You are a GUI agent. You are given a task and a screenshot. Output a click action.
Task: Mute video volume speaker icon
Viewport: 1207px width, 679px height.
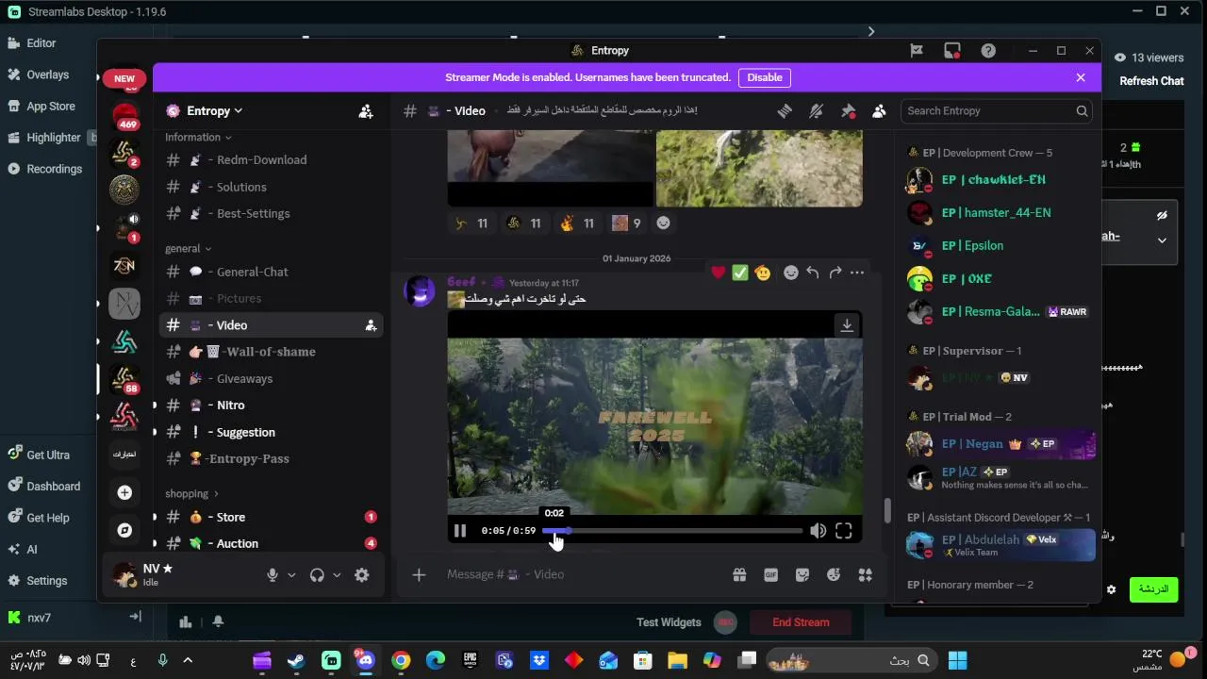point(818,531)
